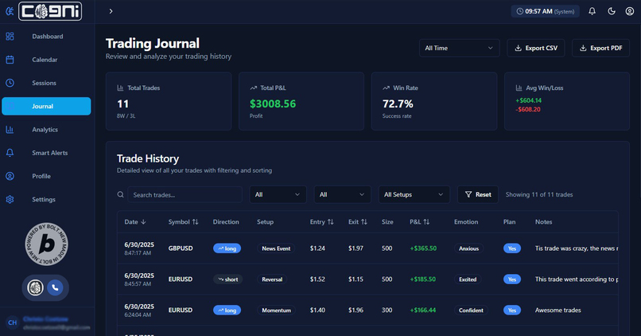641x336 pixels.
Task: Click the GBPUSD symbol cell
Action: pyautogui.click(x=181, y=248)
